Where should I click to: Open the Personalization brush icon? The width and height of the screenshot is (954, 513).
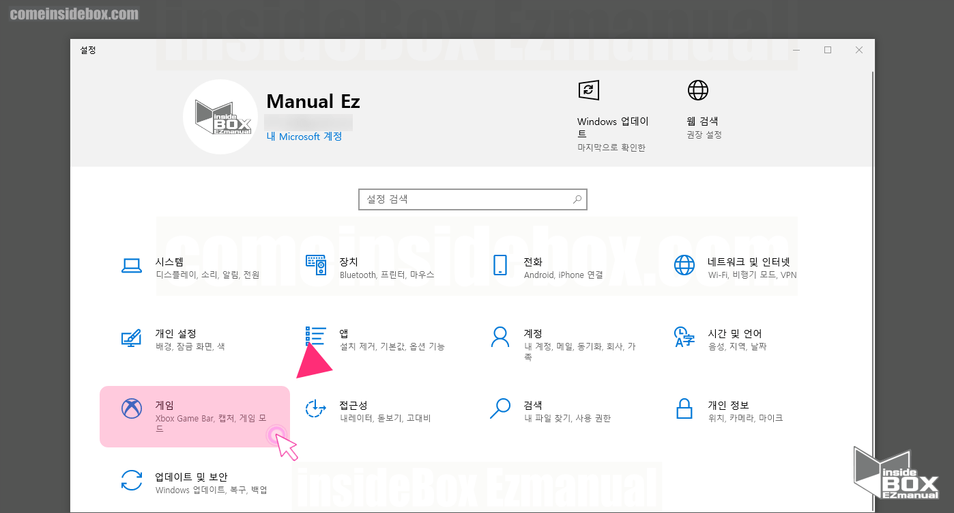(x=131, y=337)
